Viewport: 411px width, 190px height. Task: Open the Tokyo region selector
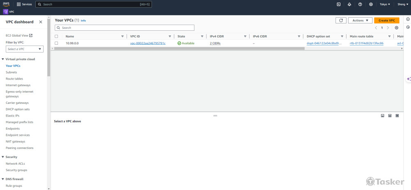click(385, 4)
